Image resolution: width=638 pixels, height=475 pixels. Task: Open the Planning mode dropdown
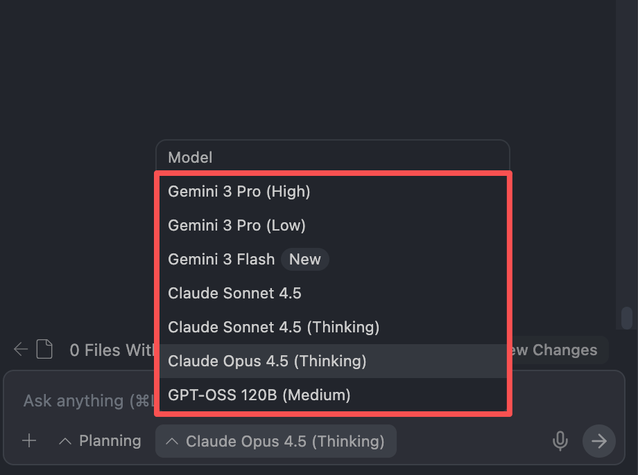(x=100, y=441)
